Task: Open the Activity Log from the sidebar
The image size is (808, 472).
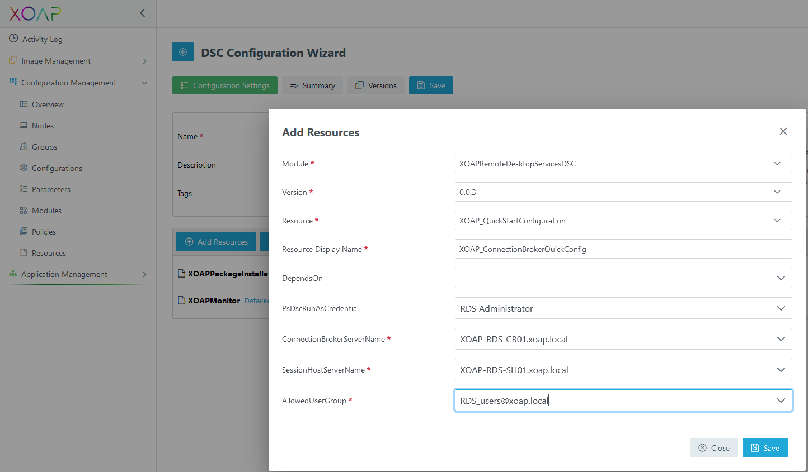Action: click(42, 39)
